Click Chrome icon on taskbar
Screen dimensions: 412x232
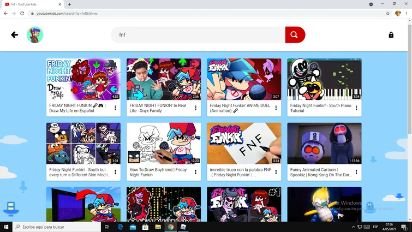(x=170, y=227)
